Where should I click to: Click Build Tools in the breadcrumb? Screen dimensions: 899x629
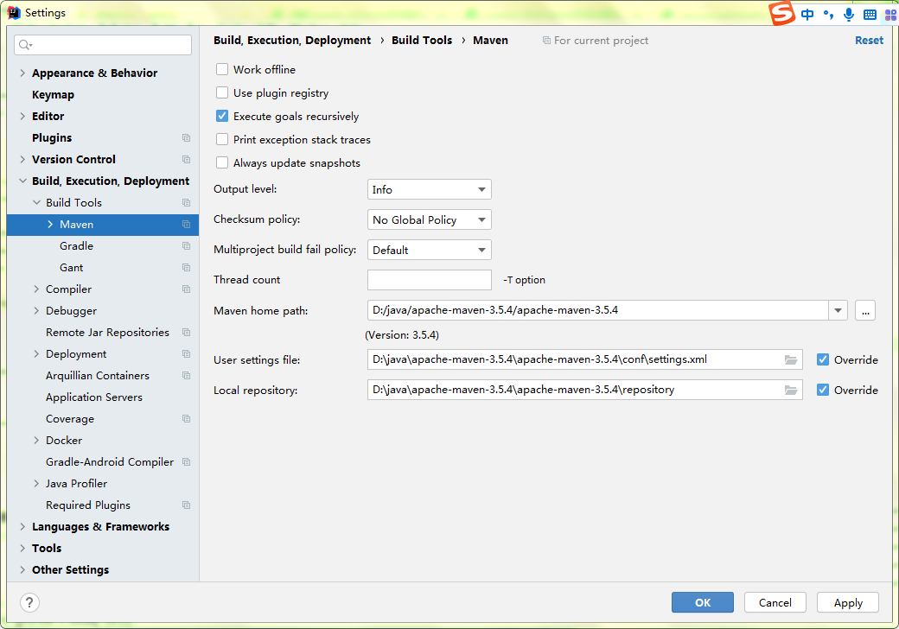(422, 40)
